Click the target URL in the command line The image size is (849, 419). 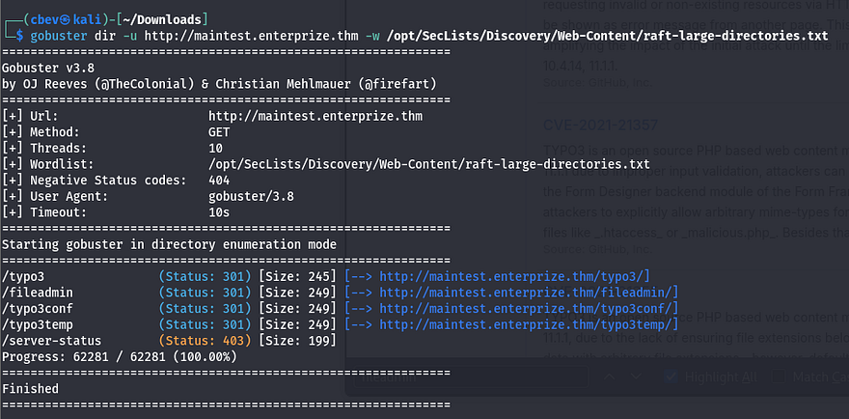[262, 37]
